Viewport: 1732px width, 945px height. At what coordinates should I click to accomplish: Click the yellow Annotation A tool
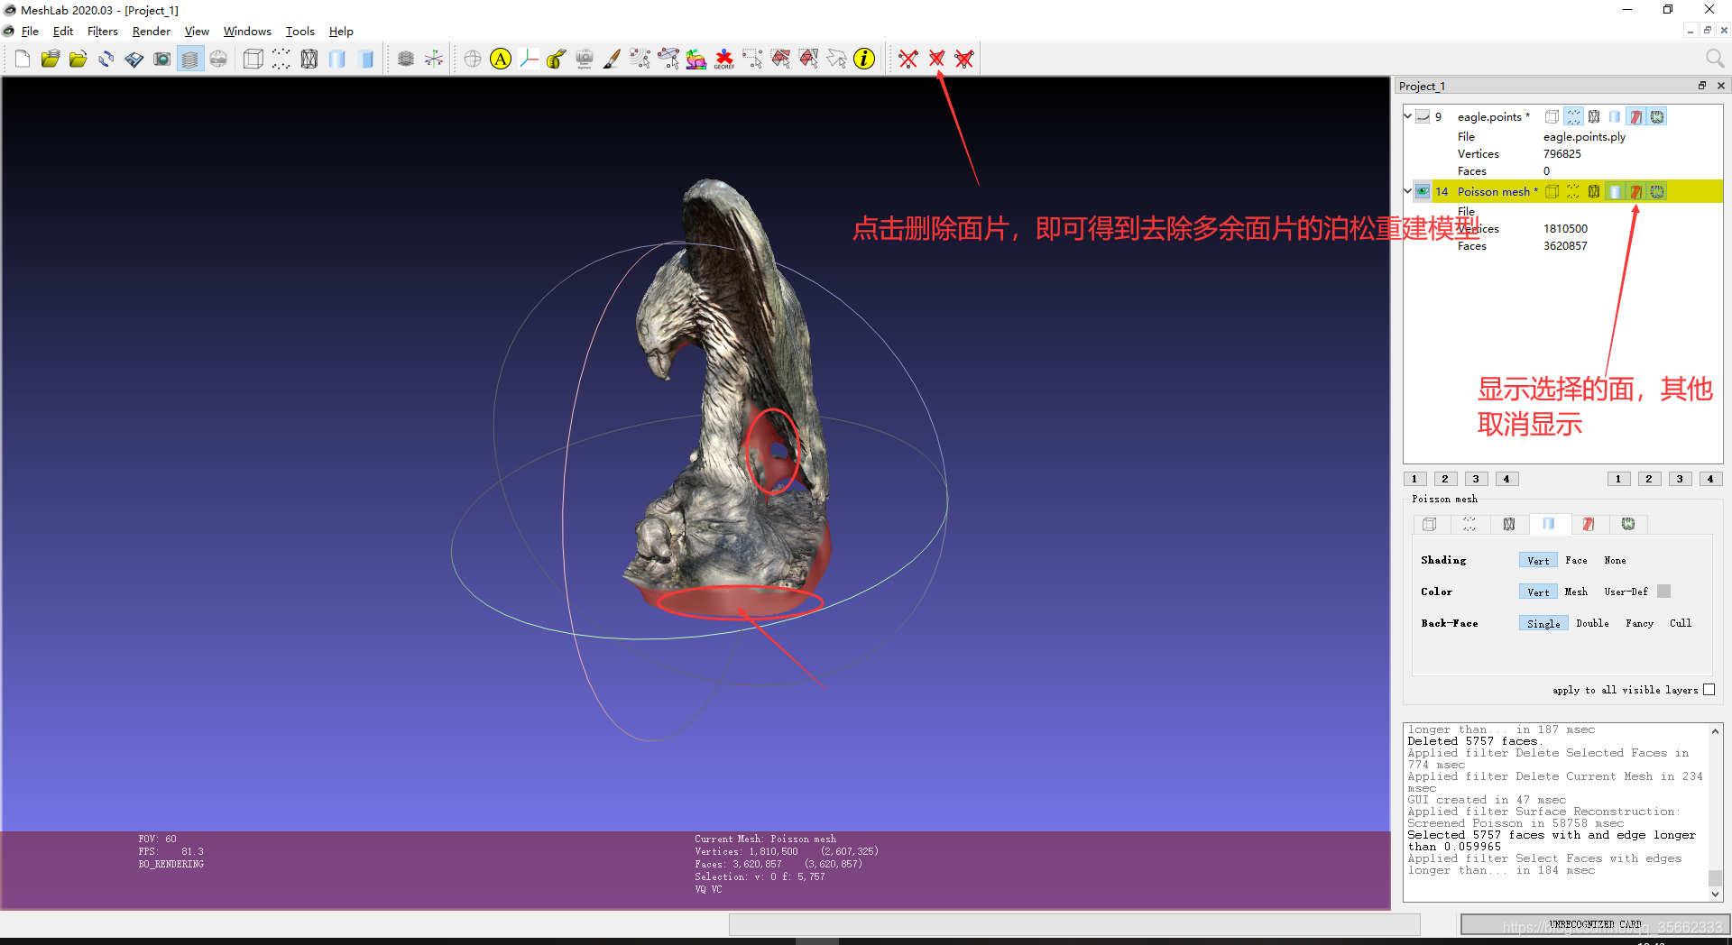click(501, 60)
